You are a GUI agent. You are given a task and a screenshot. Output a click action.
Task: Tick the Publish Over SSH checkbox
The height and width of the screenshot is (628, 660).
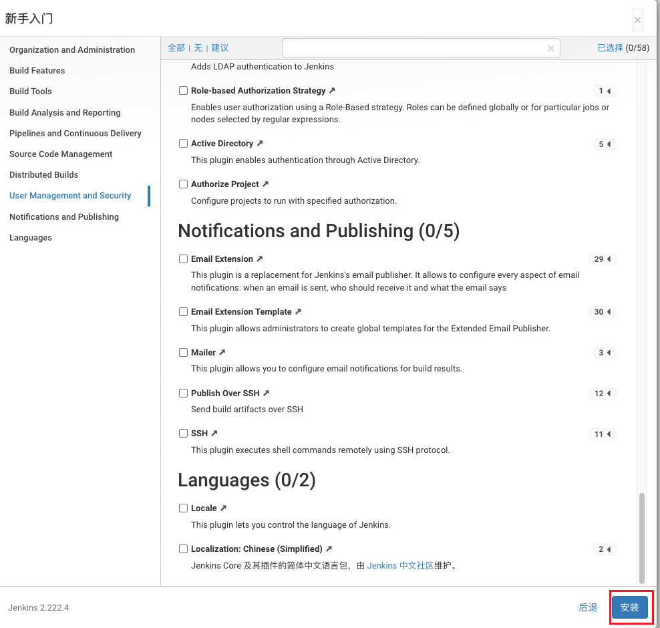pos(183,393)
